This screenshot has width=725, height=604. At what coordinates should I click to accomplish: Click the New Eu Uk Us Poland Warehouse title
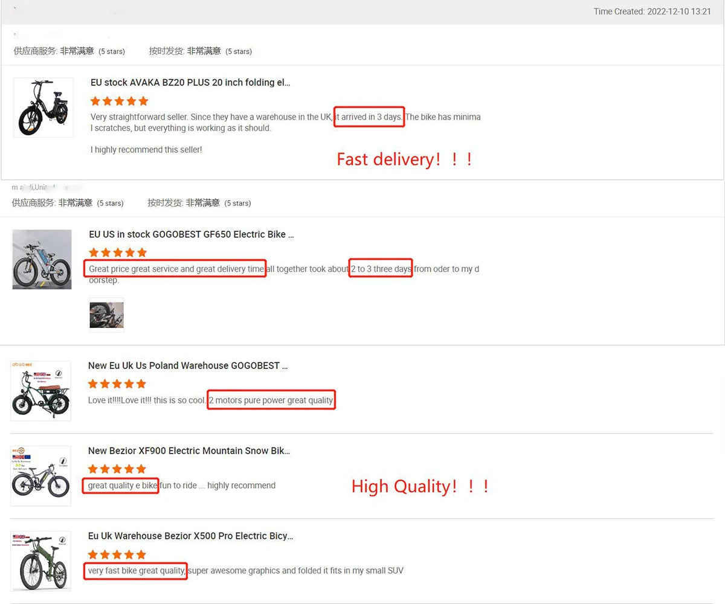pyautogui.click(x=187, y=365)
